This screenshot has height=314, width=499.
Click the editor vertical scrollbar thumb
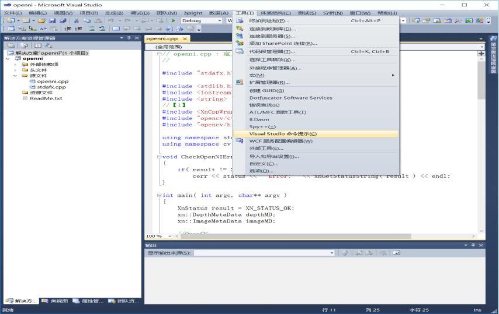coord(481,81)
